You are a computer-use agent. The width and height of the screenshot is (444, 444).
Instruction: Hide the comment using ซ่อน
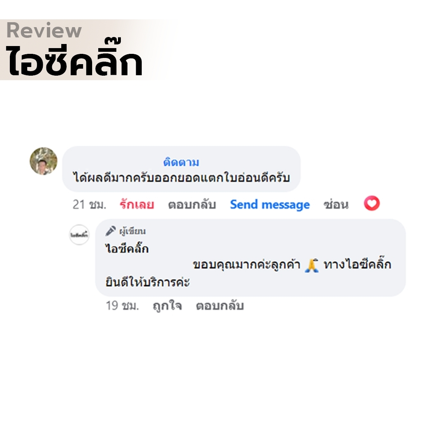click(x=336, y=204)
